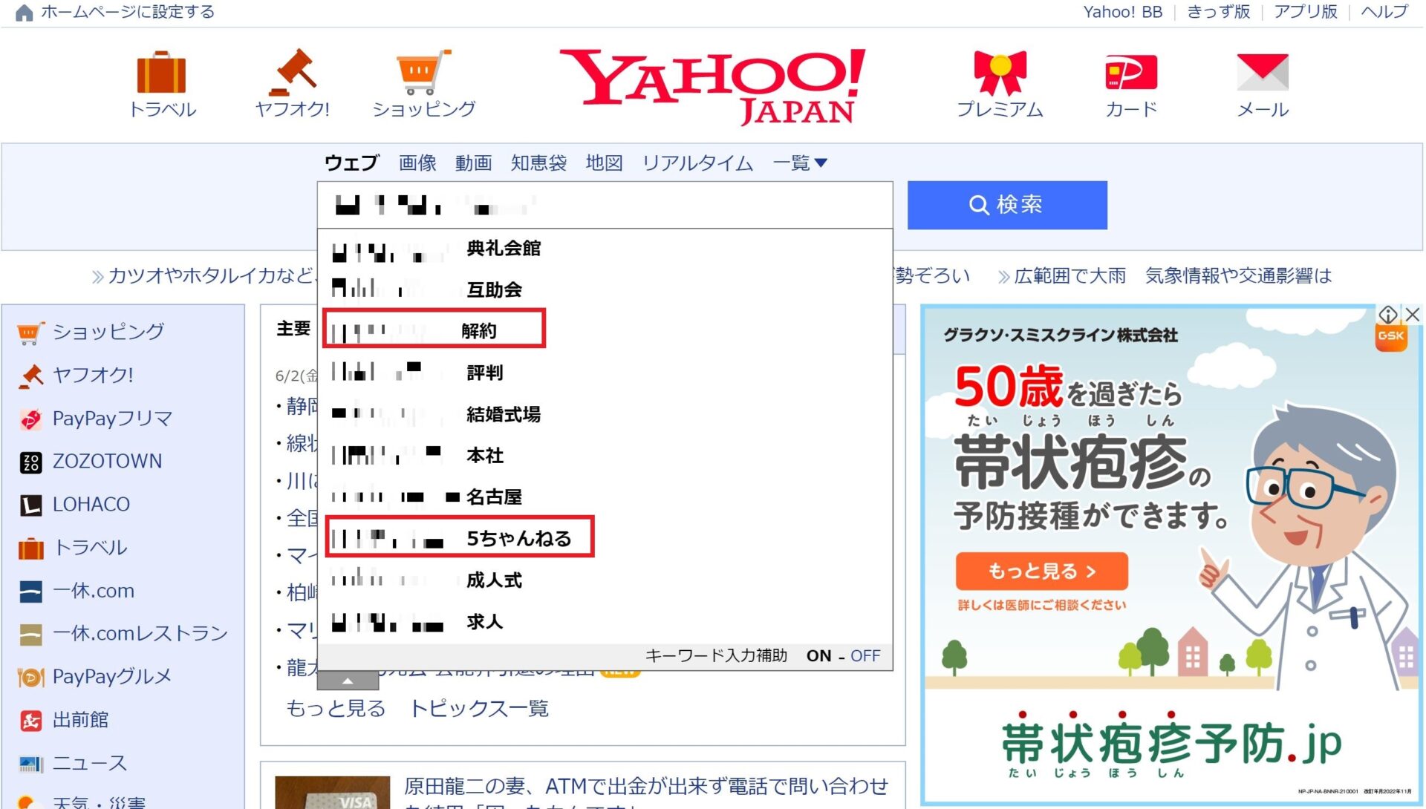Expand the 一覧 search category dropdown
1426x809 pixels.
tap(800, 163)
